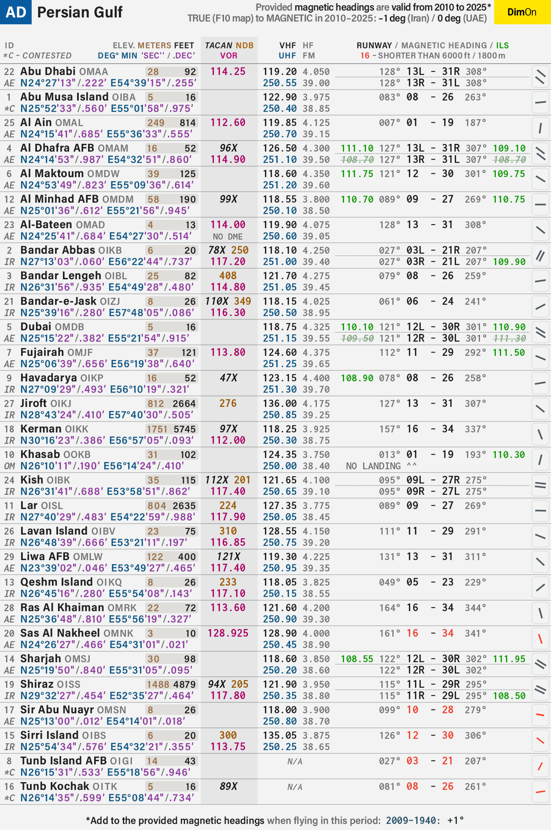Click the 2009-1940 period footnote value
The width and height of the screenshot is (551, 830).
[413, 821]
